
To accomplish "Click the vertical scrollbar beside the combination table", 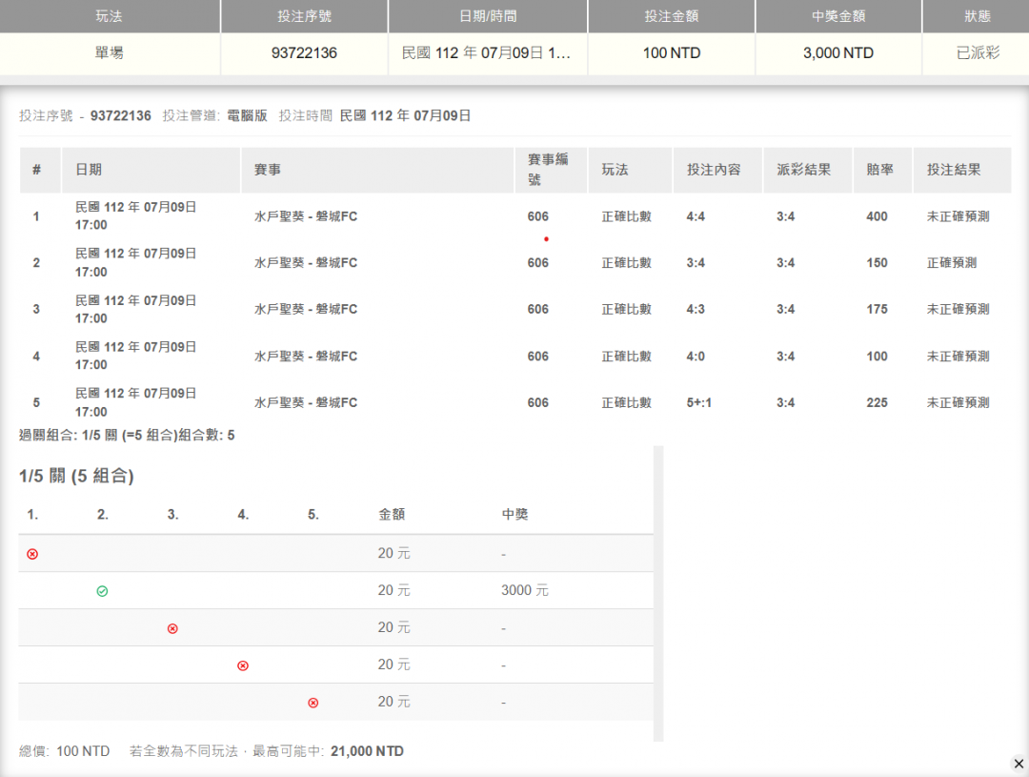I will point(657,591).
